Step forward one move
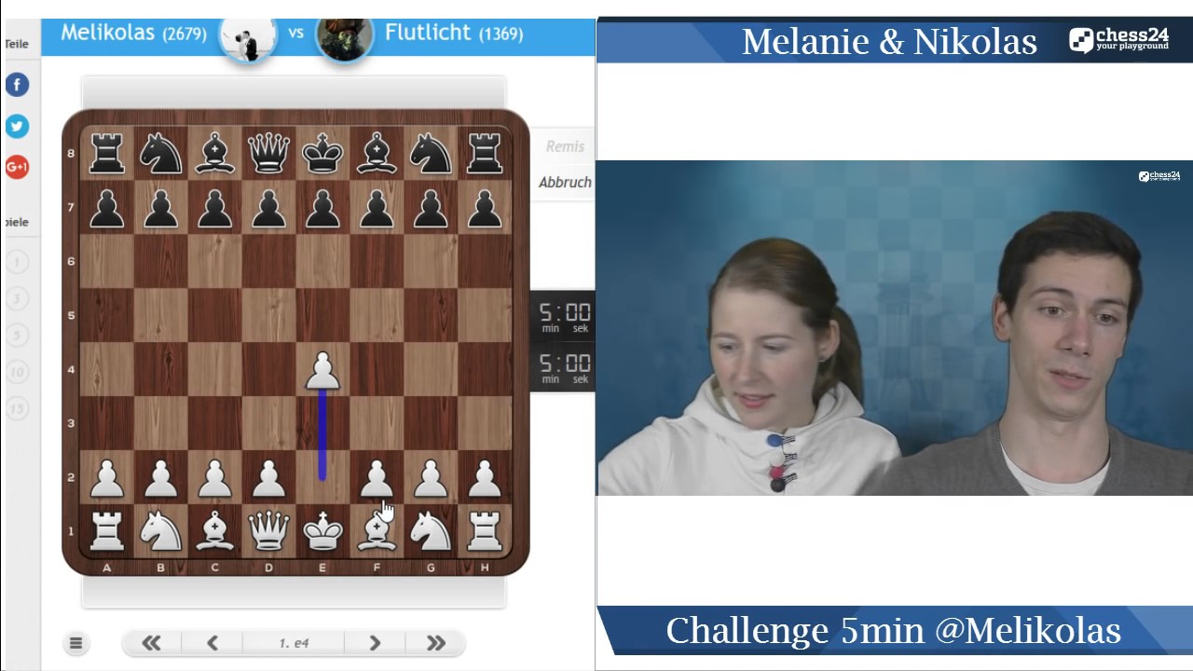This screenshot has height=671, width=1193. (375, 643)
